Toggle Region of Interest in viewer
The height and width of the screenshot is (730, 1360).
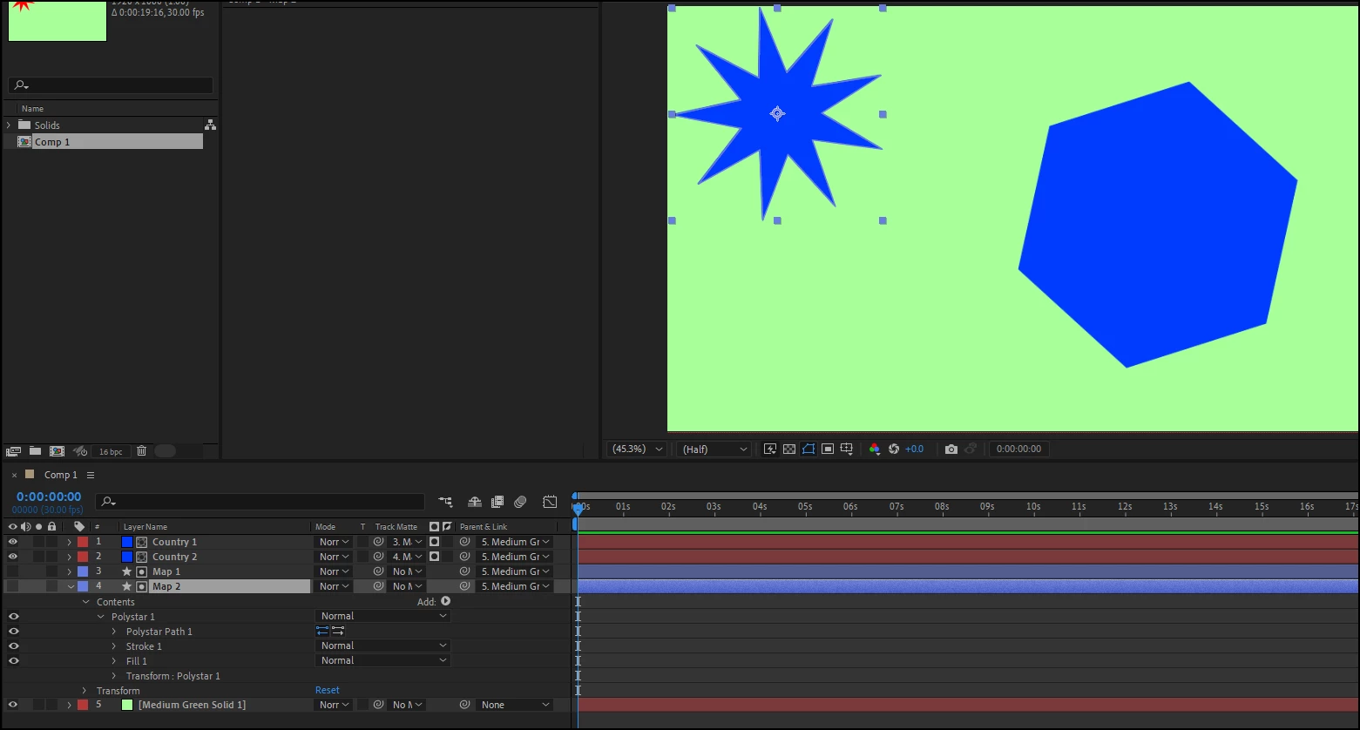click(828, 449)
